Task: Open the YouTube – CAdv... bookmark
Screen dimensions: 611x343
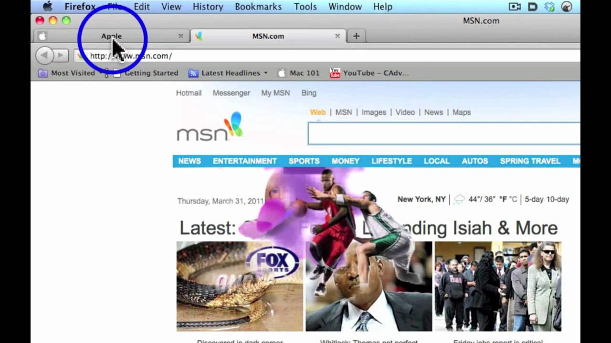Action: point(369,73)
